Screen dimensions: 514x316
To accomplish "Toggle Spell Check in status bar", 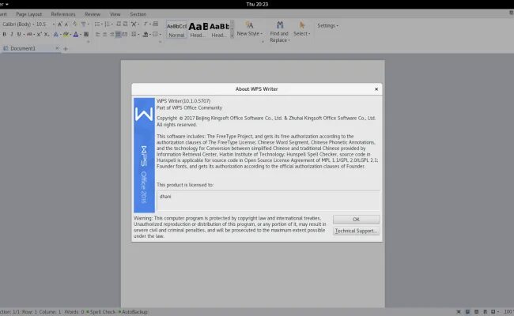I will point(101,312).
